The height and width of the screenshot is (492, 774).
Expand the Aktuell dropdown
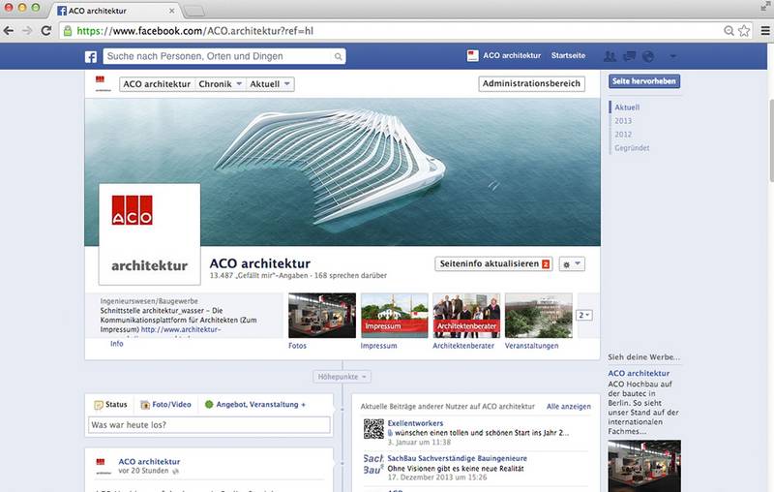click(270, 84)
